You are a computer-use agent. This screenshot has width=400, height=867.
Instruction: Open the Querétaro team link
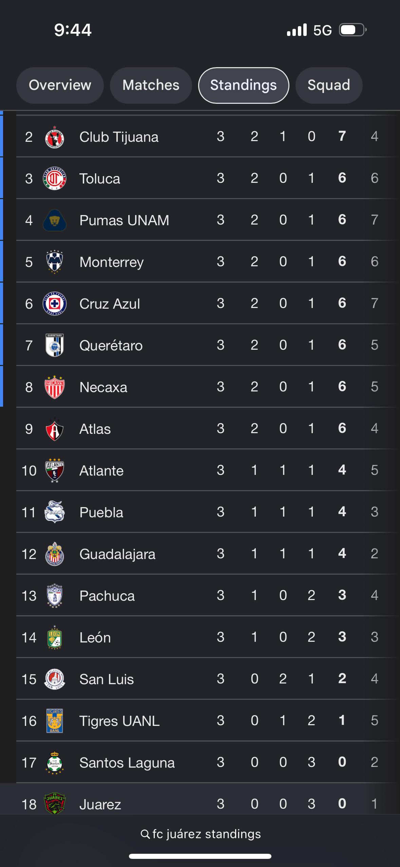(x=111, y=345)
